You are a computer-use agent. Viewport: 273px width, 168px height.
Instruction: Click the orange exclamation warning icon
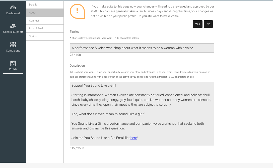[77, 11]
